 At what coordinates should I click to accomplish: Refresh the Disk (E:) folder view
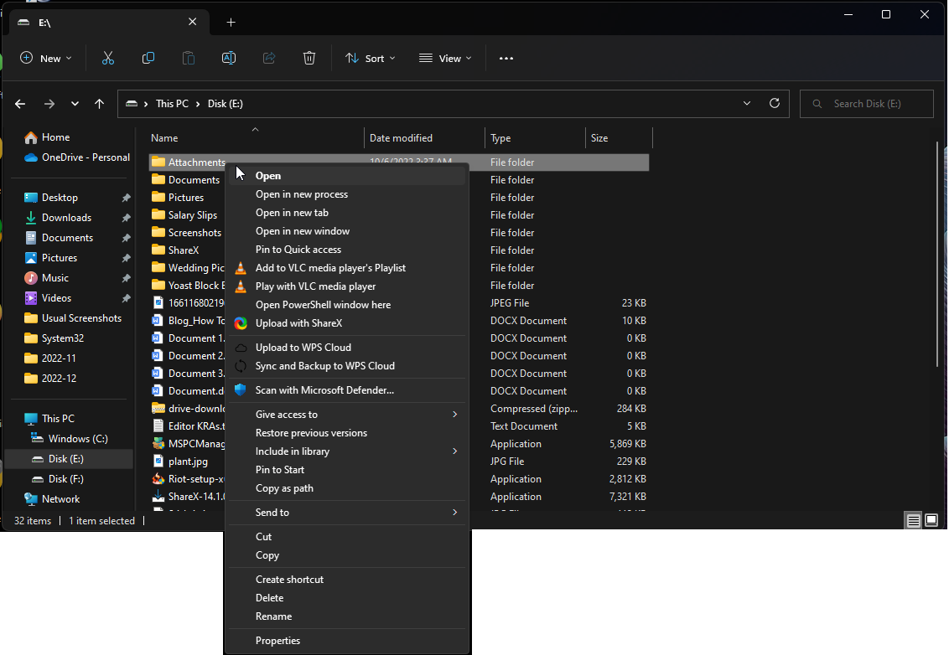point(774,103)
